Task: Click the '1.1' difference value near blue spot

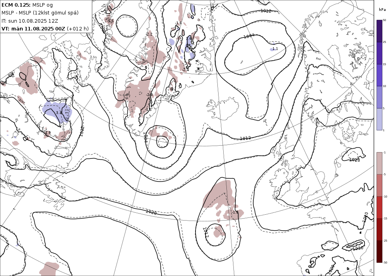Action: tap(275, 49)
